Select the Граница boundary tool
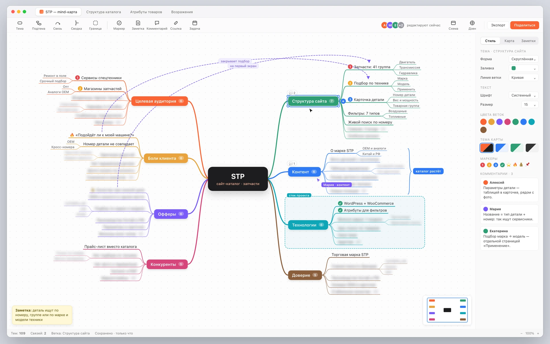Image resolution: width=550 pixels, height=344 pixels. click(x=95, y=25)
